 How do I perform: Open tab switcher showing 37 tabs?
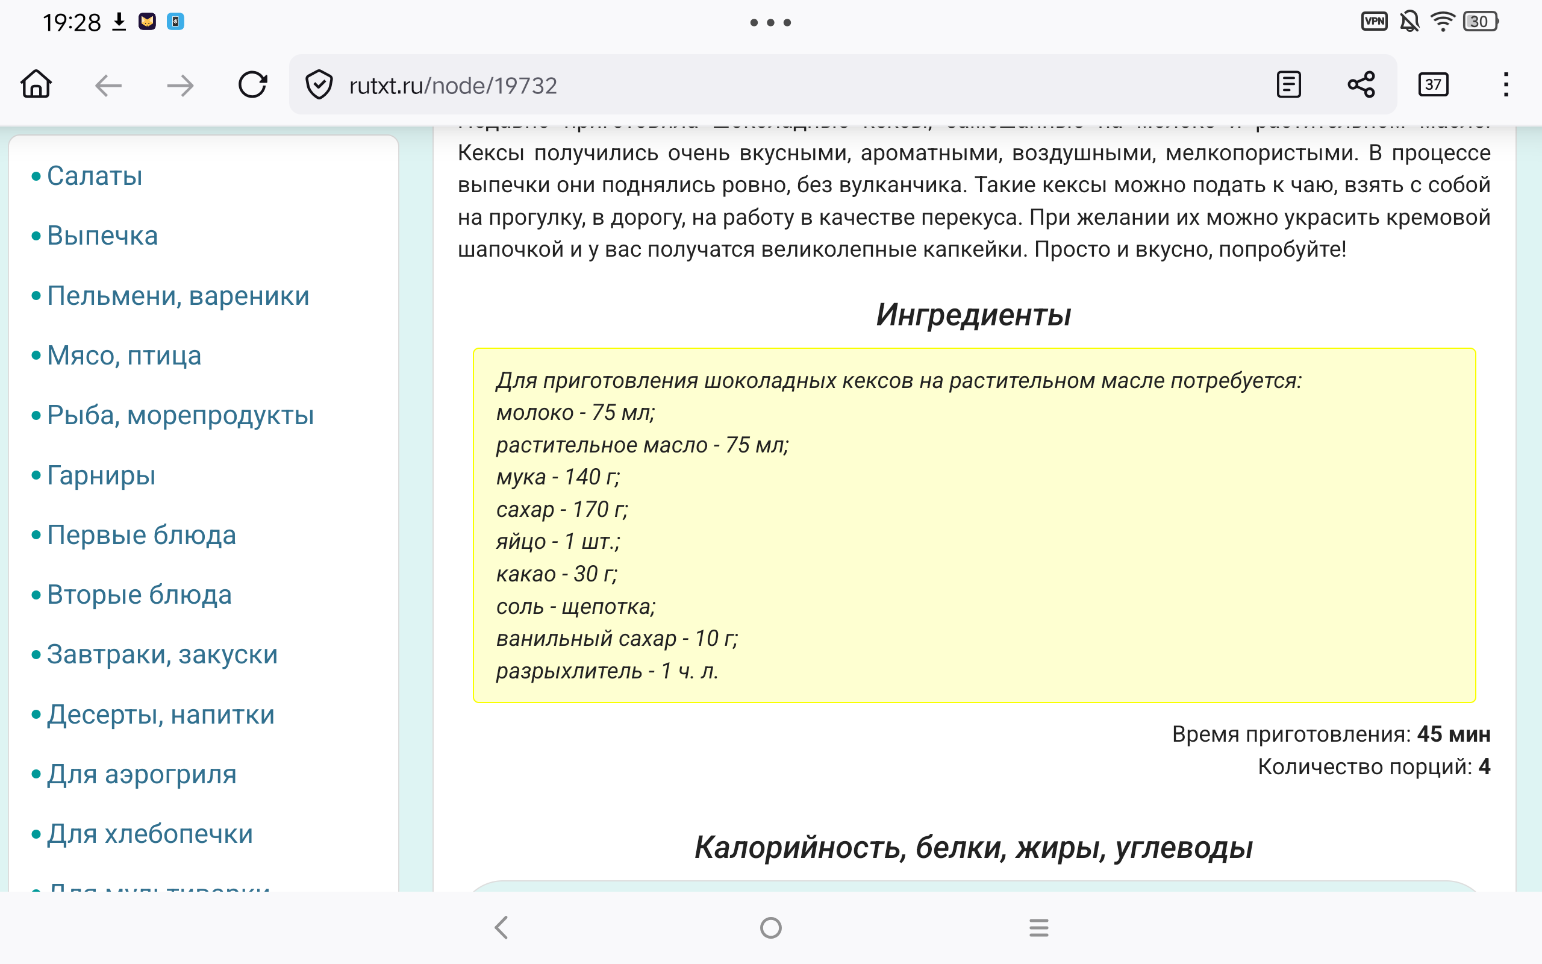click(1433, 84)
